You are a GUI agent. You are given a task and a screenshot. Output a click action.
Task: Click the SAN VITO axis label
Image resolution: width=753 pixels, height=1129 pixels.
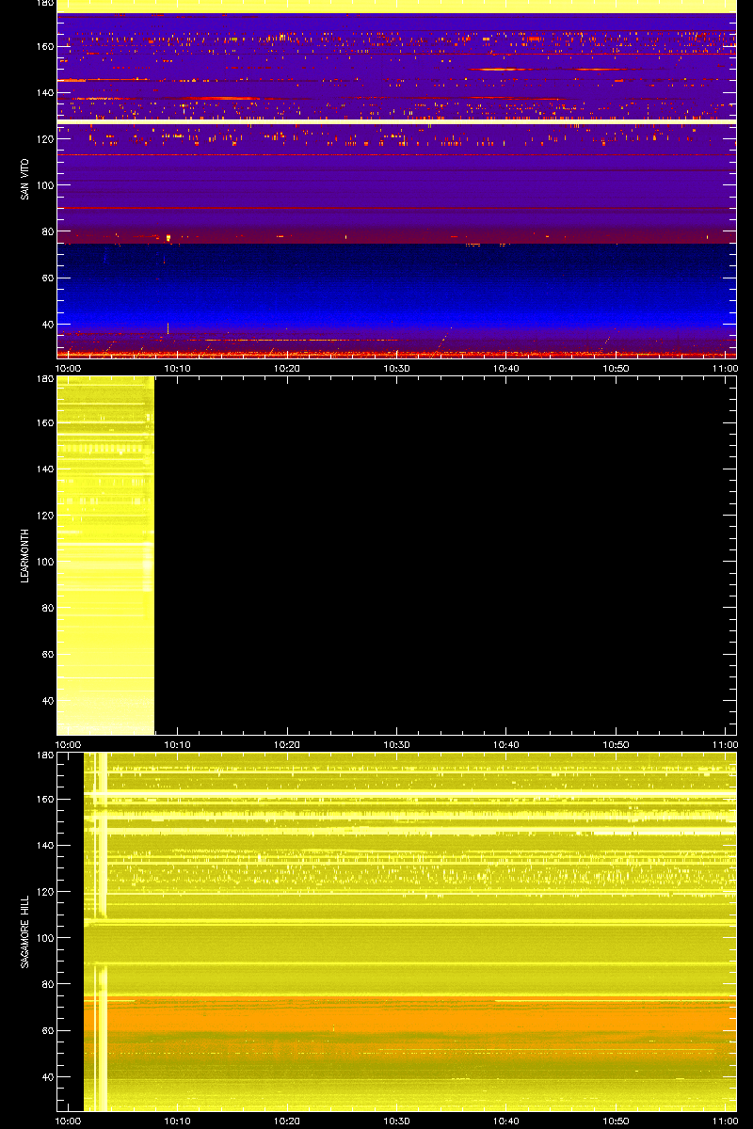click(x=24, y=178)
